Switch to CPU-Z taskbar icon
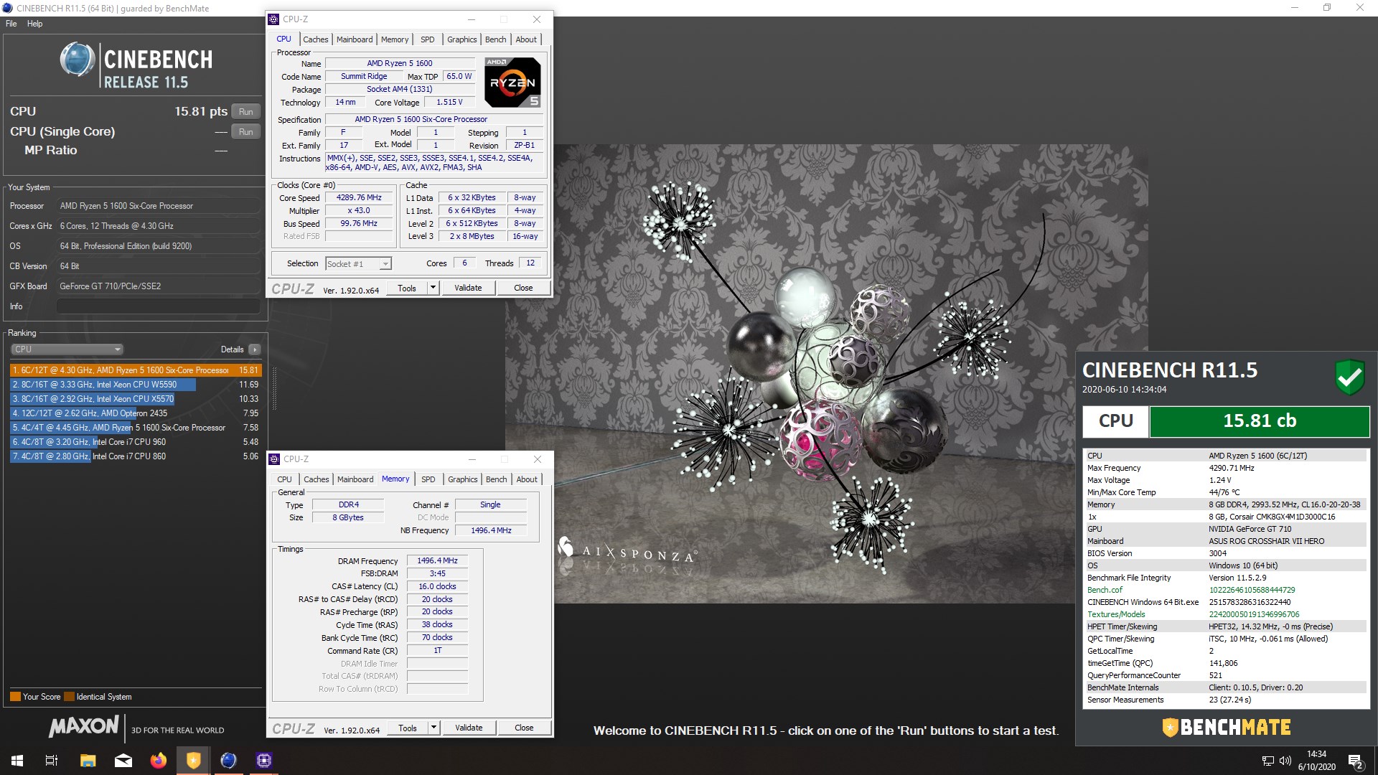1378x775 pixels. pos(263,761)
